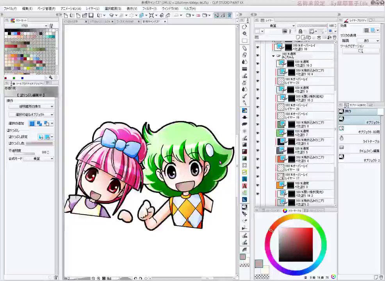Select the rotate/move view tool

244,27
